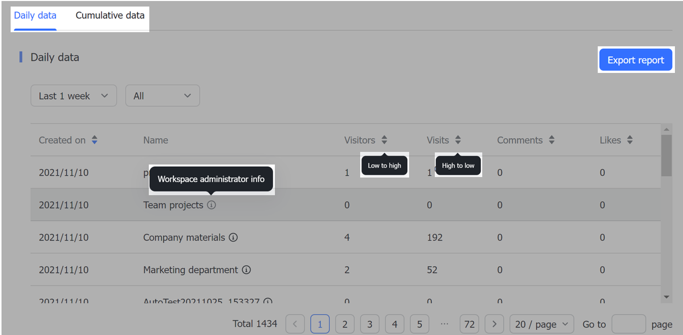
Task: Go to page 2 of results
Action: [345, 324]
